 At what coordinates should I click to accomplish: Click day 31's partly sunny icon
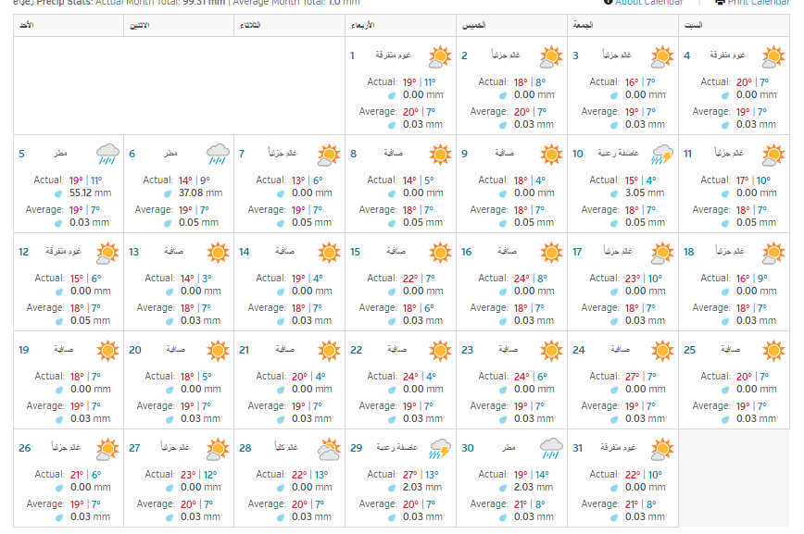(662, 449)
